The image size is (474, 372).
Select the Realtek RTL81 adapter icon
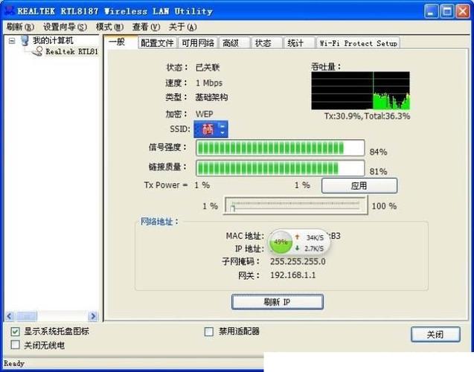tap(37, 51)
